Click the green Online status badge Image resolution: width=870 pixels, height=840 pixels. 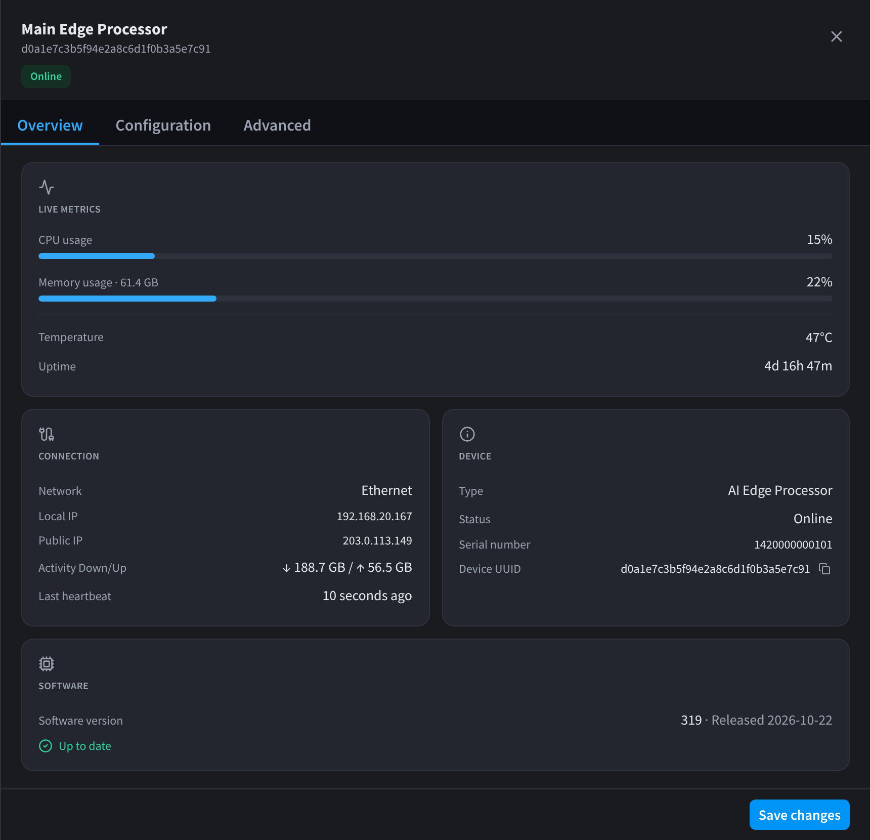click(x=46, y=76)
